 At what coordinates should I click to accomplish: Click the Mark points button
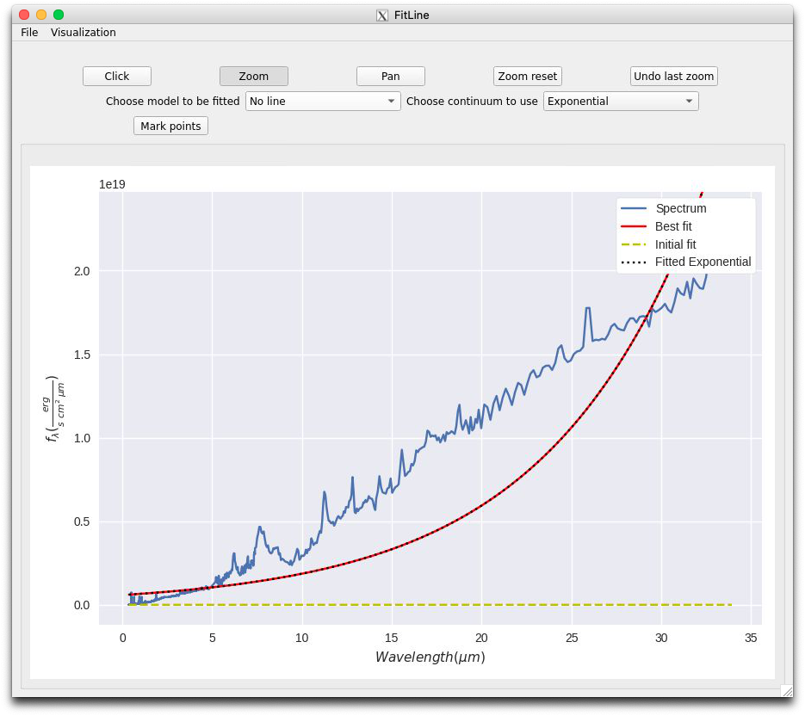click(x=171, y=126)
